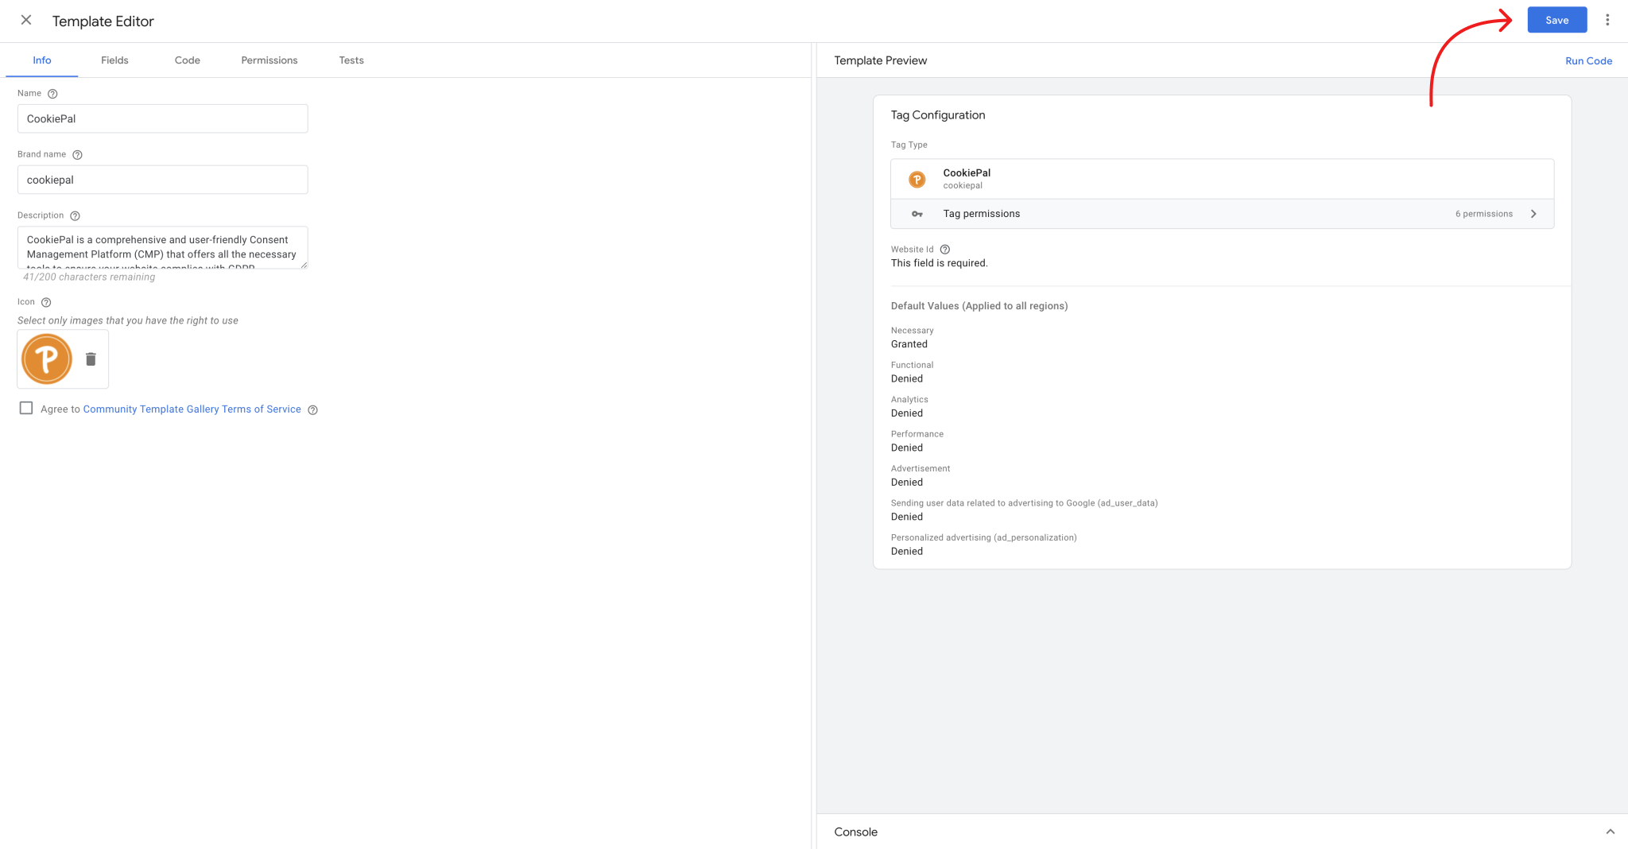Tick the Agree to Terms of Service checkbox
The image size is (1628, 849).
(26, 408)
